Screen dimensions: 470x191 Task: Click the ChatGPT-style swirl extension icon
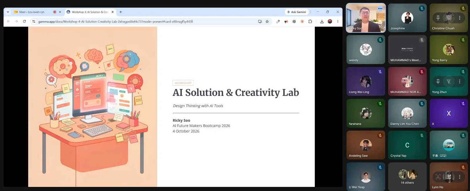294,21
